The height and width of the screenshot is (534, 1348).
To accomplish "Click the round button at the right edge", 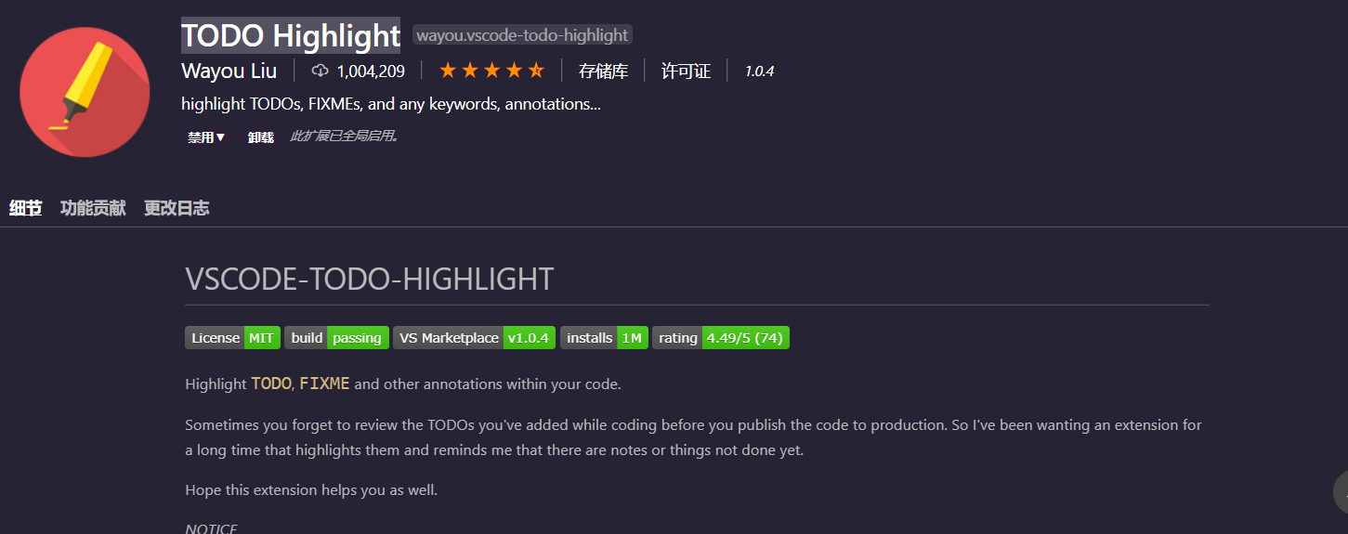I will (x=1341, y=493).
